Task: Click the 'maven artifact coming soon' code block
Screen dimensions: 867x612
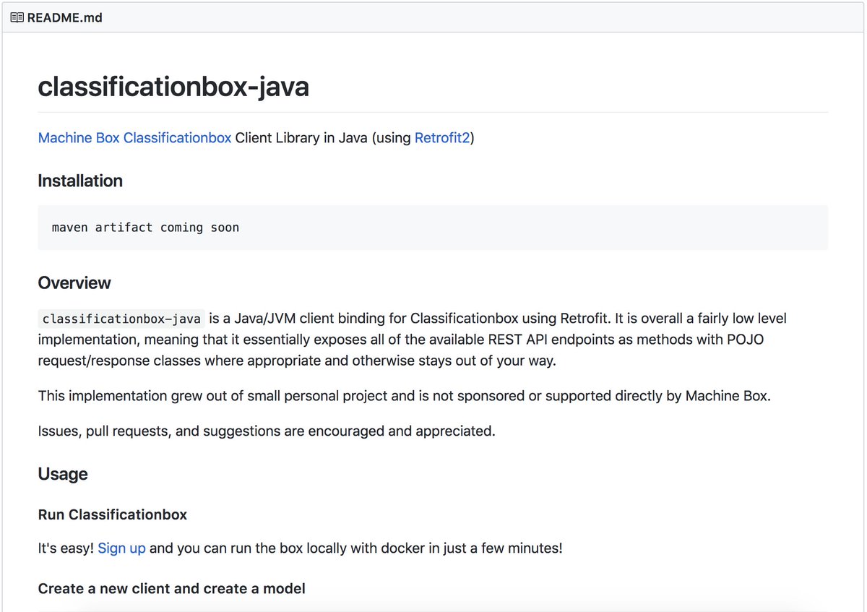Action: coord(433,228)
